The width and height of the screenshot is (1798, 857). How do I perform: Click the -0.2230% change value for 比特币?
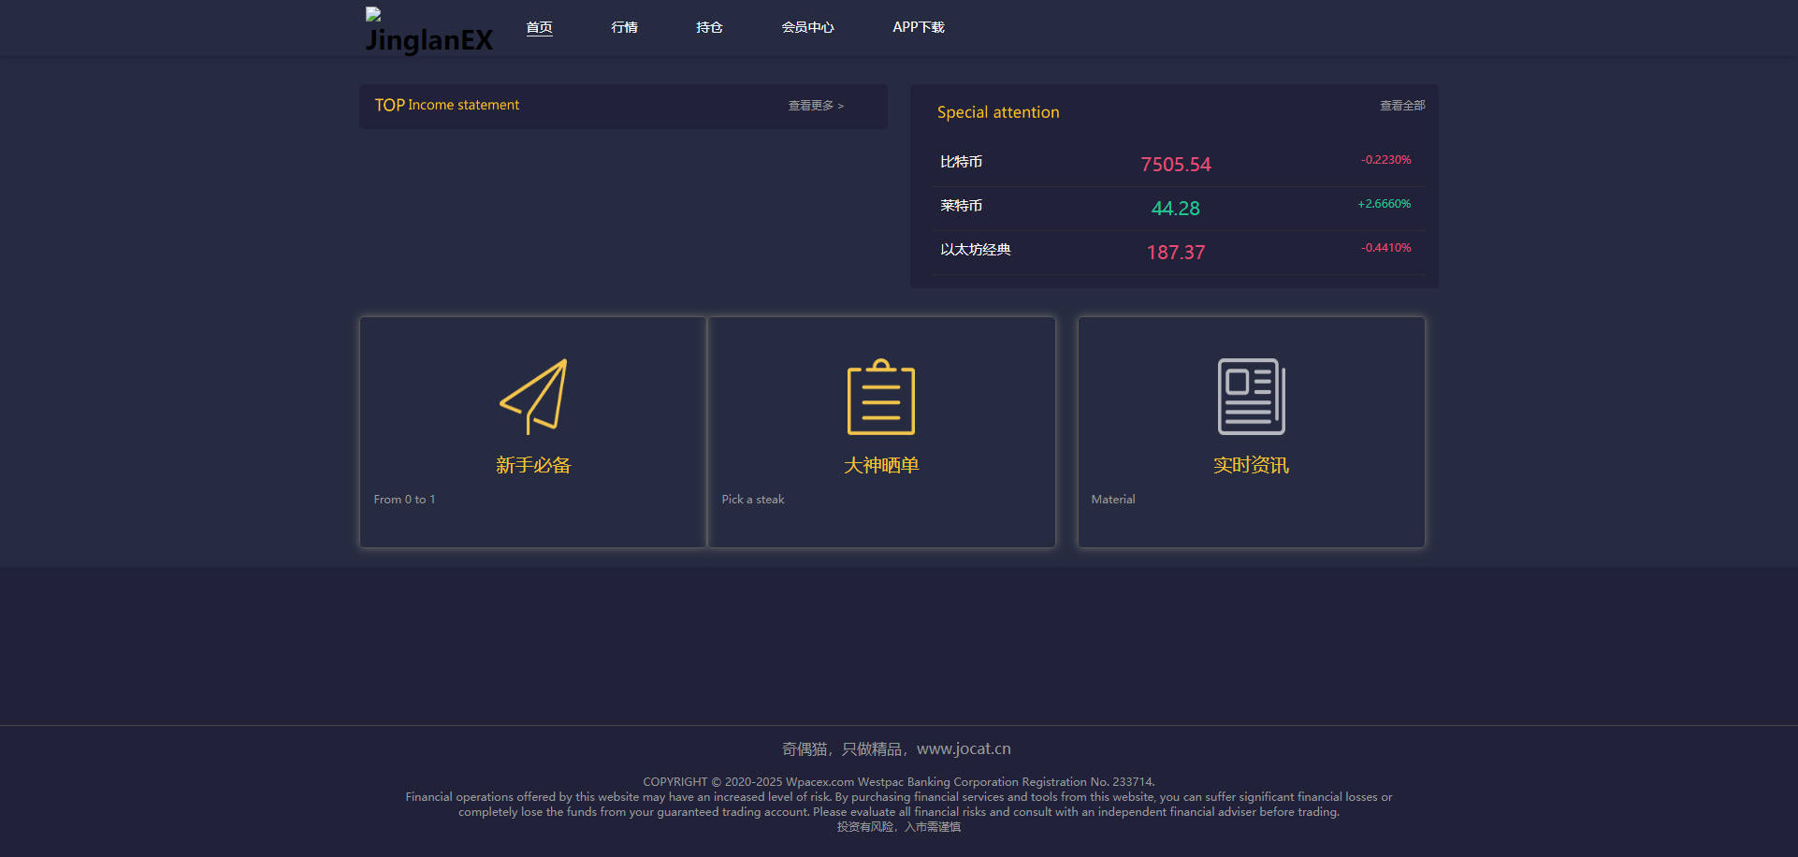click(1385, 160)
